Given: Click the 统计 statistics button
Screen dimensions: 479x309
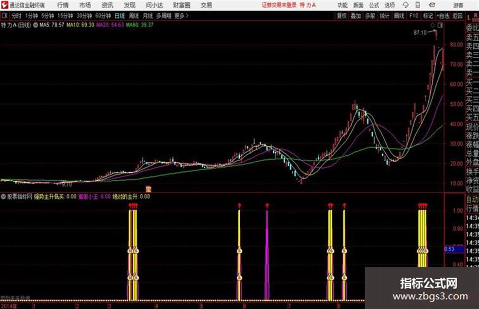Looking at the screenshot, I should (x=384, y=16).
